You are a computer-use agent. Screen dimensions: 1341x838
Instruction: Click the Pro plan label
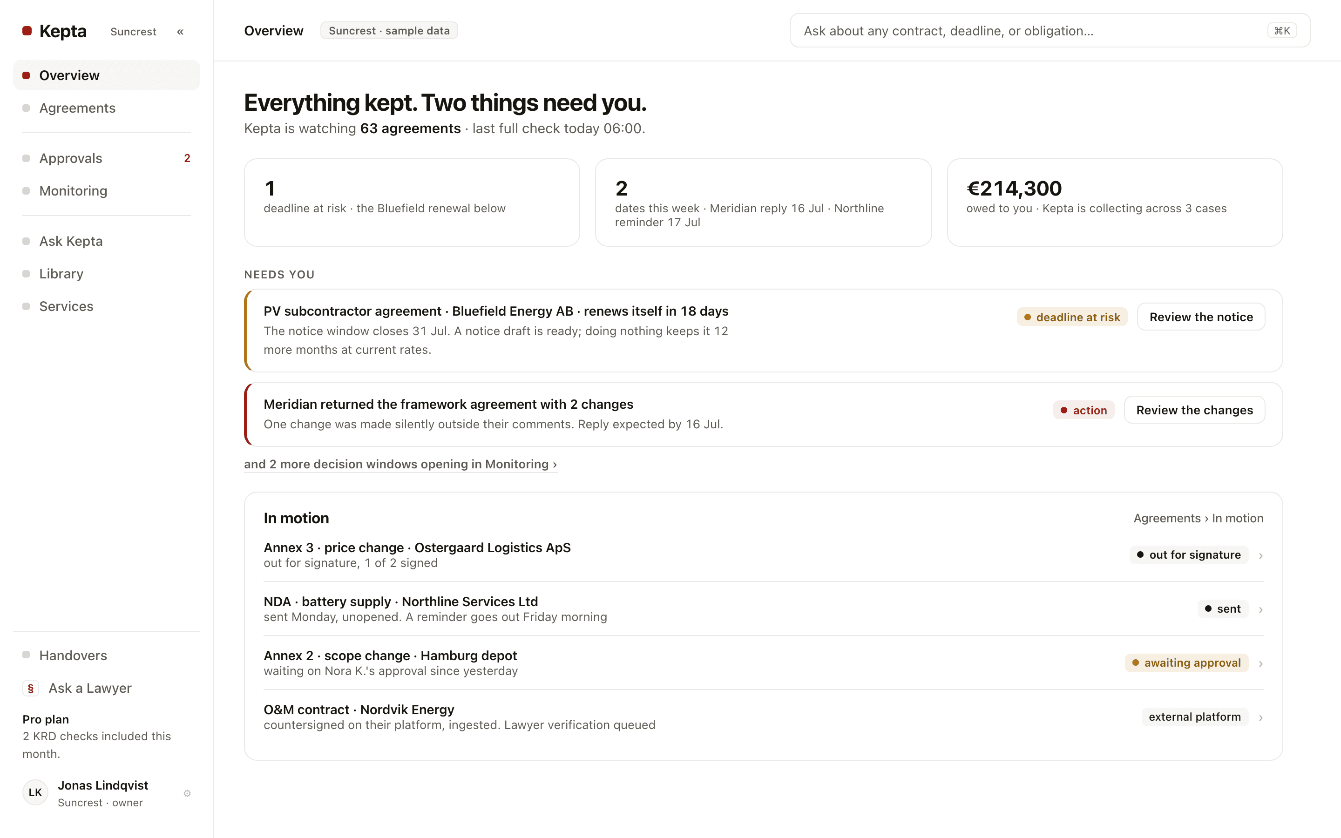[x=46, y=719]
